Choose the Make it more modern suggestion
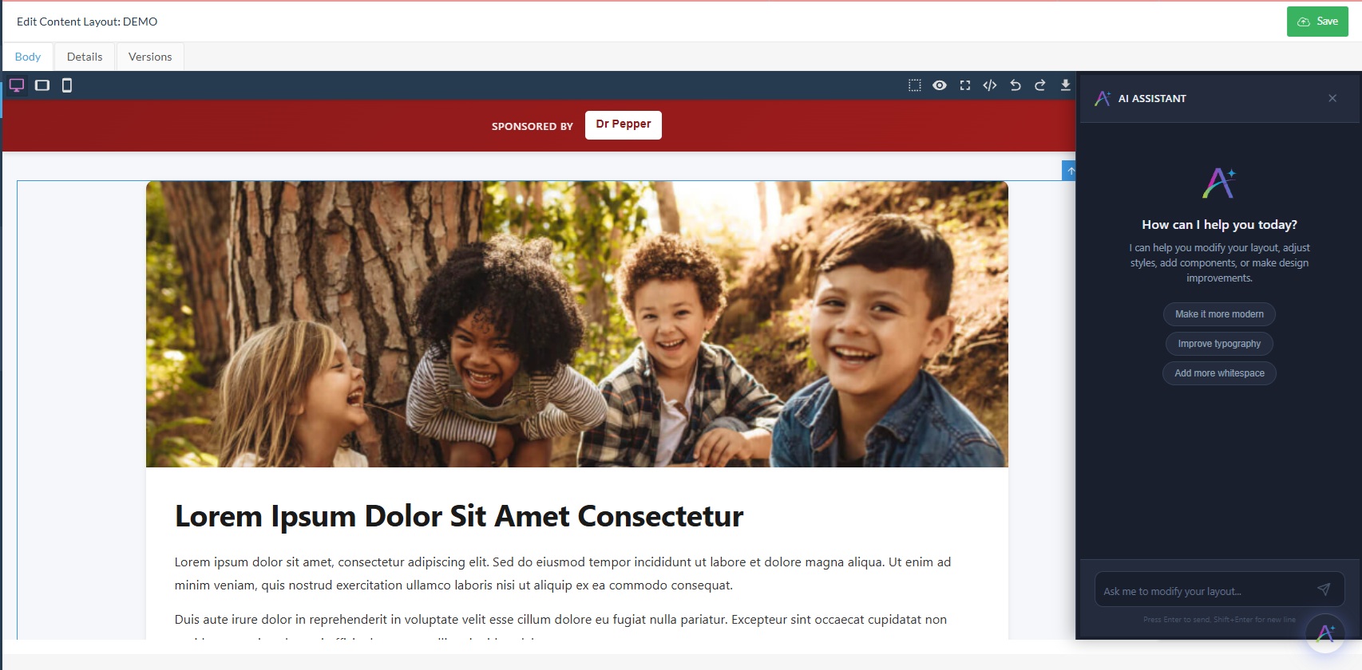 [1219, 314]
